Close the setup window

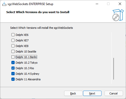tap(120, 4)
